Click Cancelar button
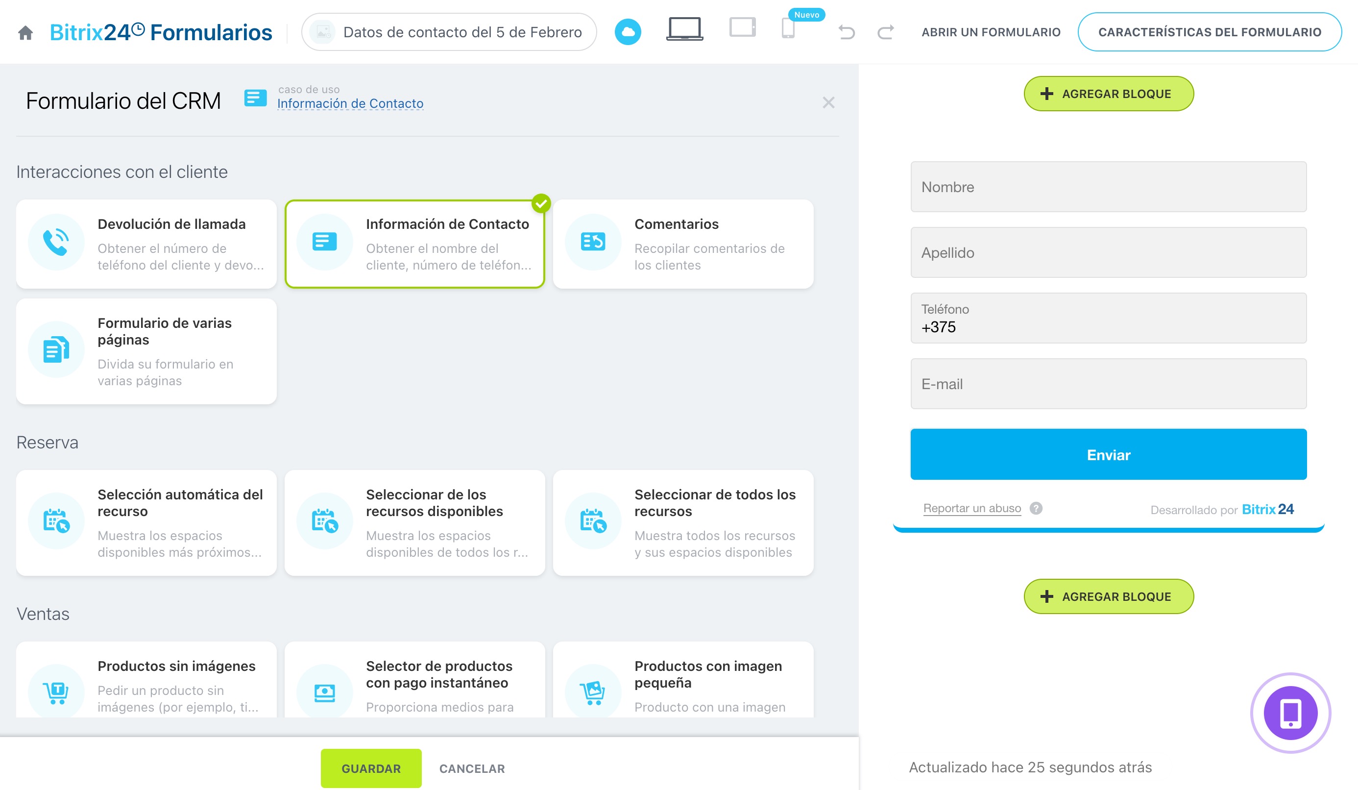This screenshot has height=790, width=1358. (471, 768)
